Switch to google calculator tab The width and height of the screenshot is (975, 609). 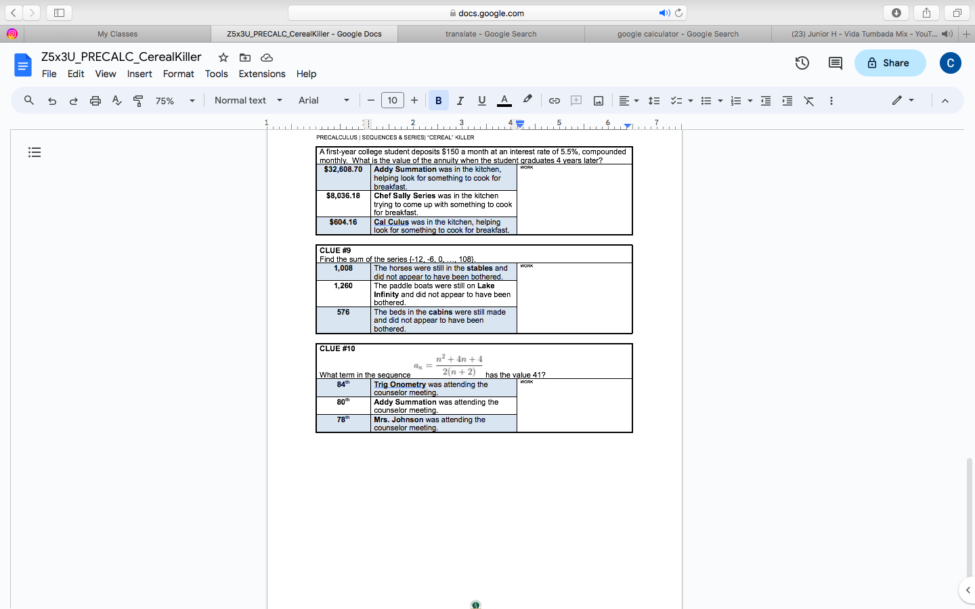tap(678, 34)
